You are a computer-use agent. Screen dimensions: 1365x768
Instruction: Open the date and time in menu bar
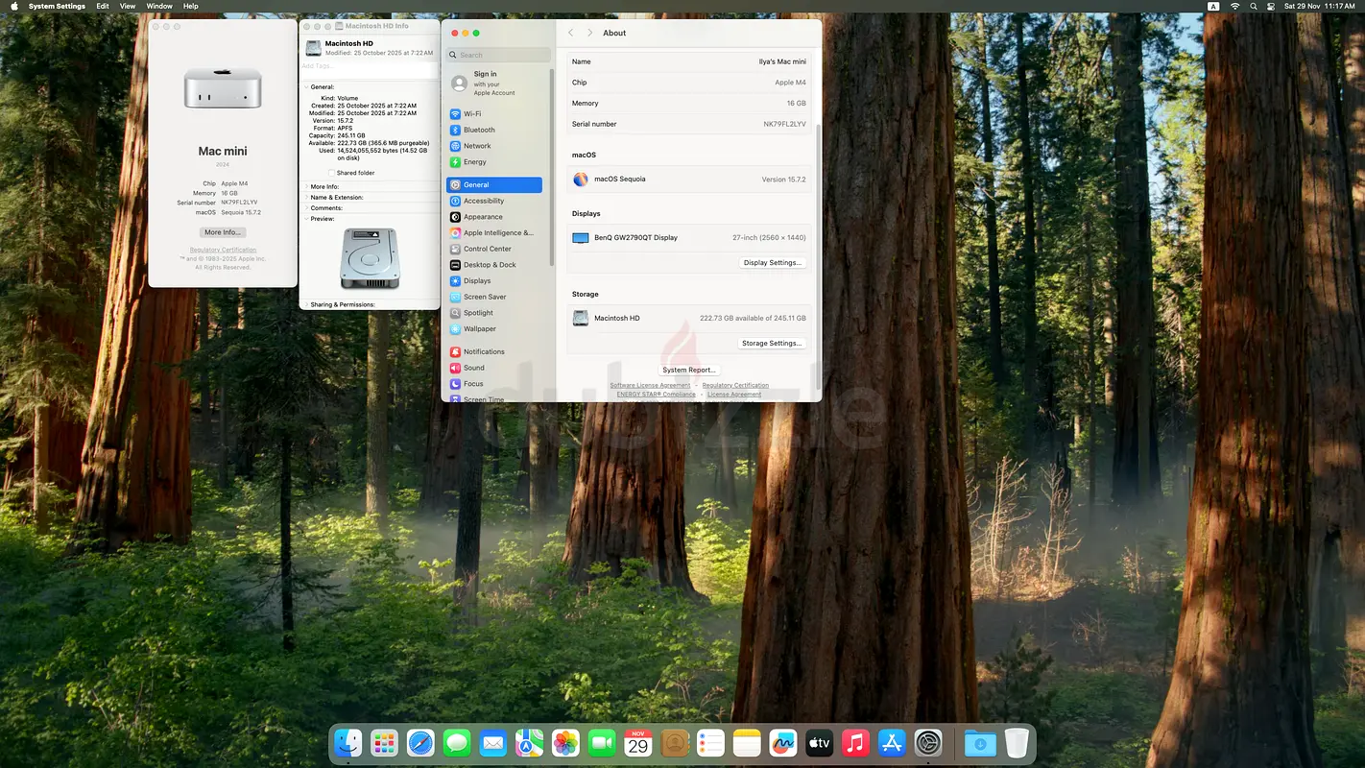[x=1320, y=6]
